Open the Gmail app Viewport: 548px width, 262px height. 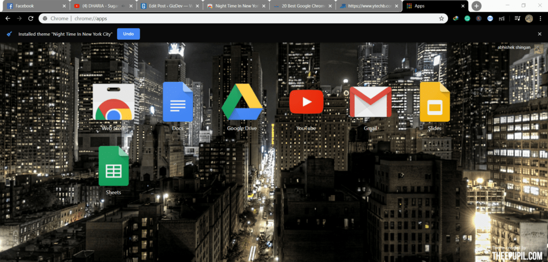point(370,102)
